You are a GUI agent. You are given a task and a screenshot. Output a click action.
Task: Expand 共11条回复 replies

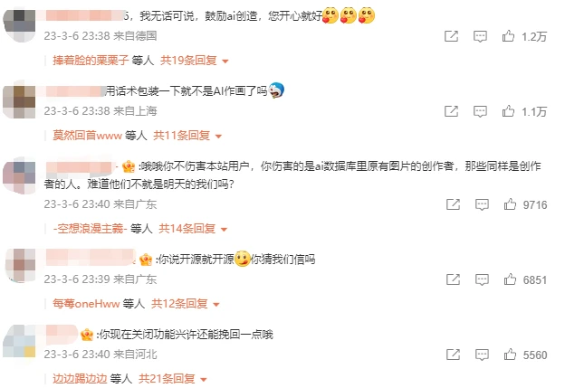coord(187,136)
